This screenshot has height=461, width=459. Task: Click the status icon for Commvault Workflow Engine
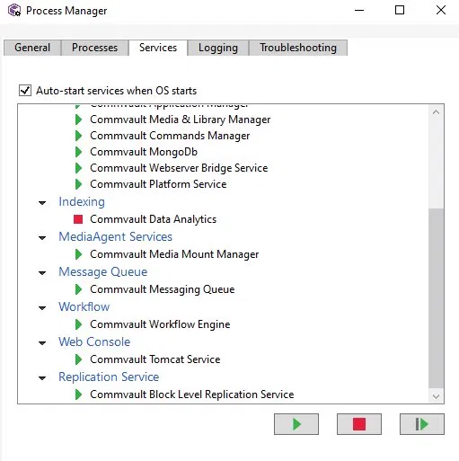78,324
